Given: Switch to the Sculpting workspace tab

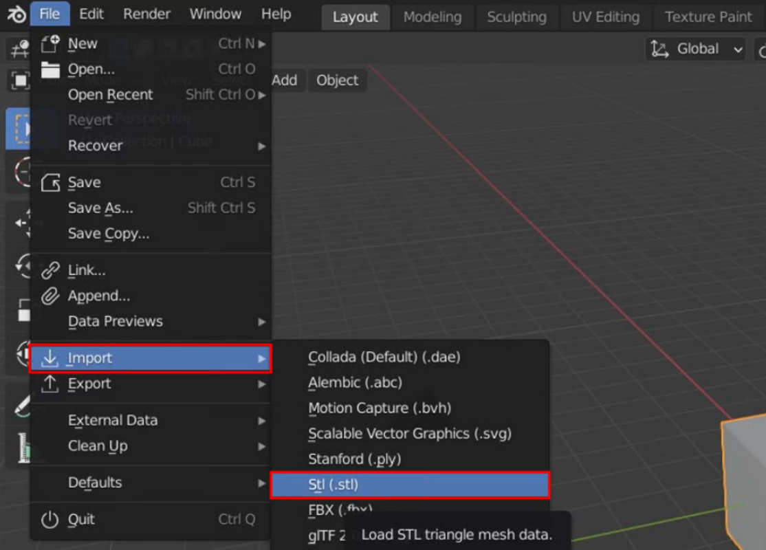Looking at the screenshot, I should 517,17.
